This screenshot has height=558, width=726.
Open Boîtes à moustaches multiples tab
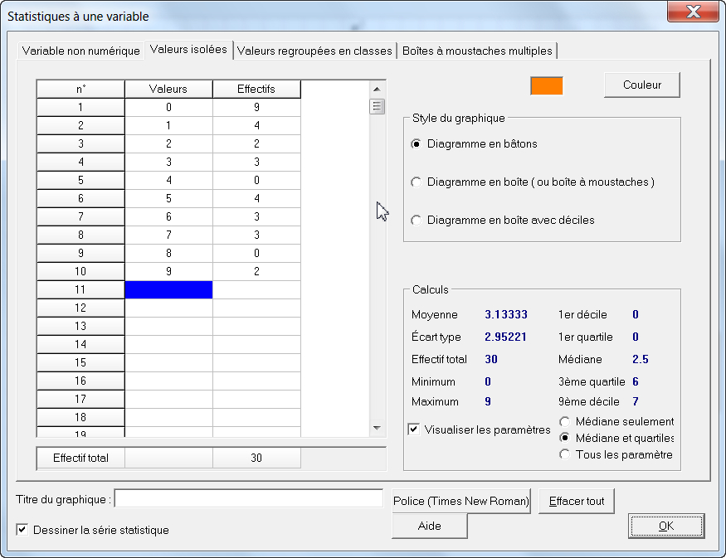[x=477, y=51]
